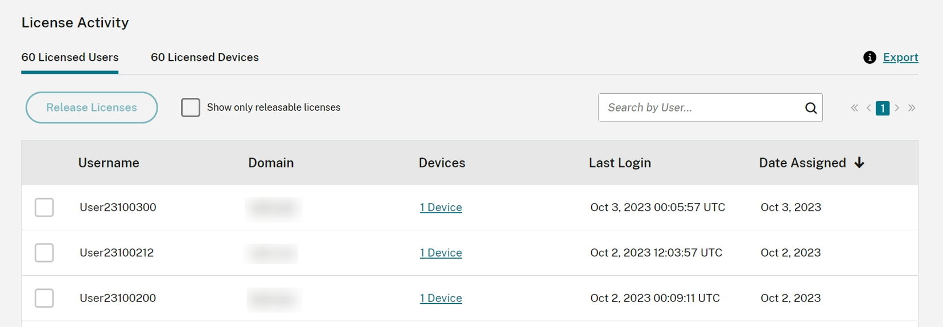Select the User23100300 row checkbox
Viewport: 943px width, 327px height.
click(x=44, y=208)
